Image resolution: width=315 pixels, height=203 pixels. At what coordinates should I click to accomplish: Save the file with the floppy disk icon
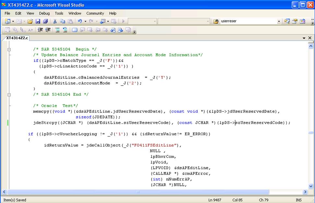pyautogui.click(x=38, y=21)
